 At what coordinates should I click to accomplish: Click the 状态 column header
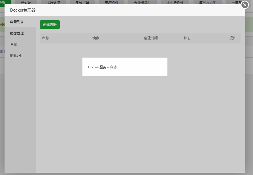(187, 38)
